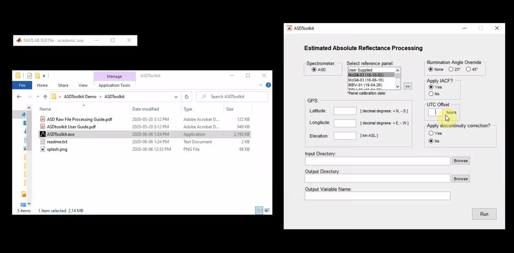Click the ASD Raw File Processing Guide PDF icon

click(43, 119)
